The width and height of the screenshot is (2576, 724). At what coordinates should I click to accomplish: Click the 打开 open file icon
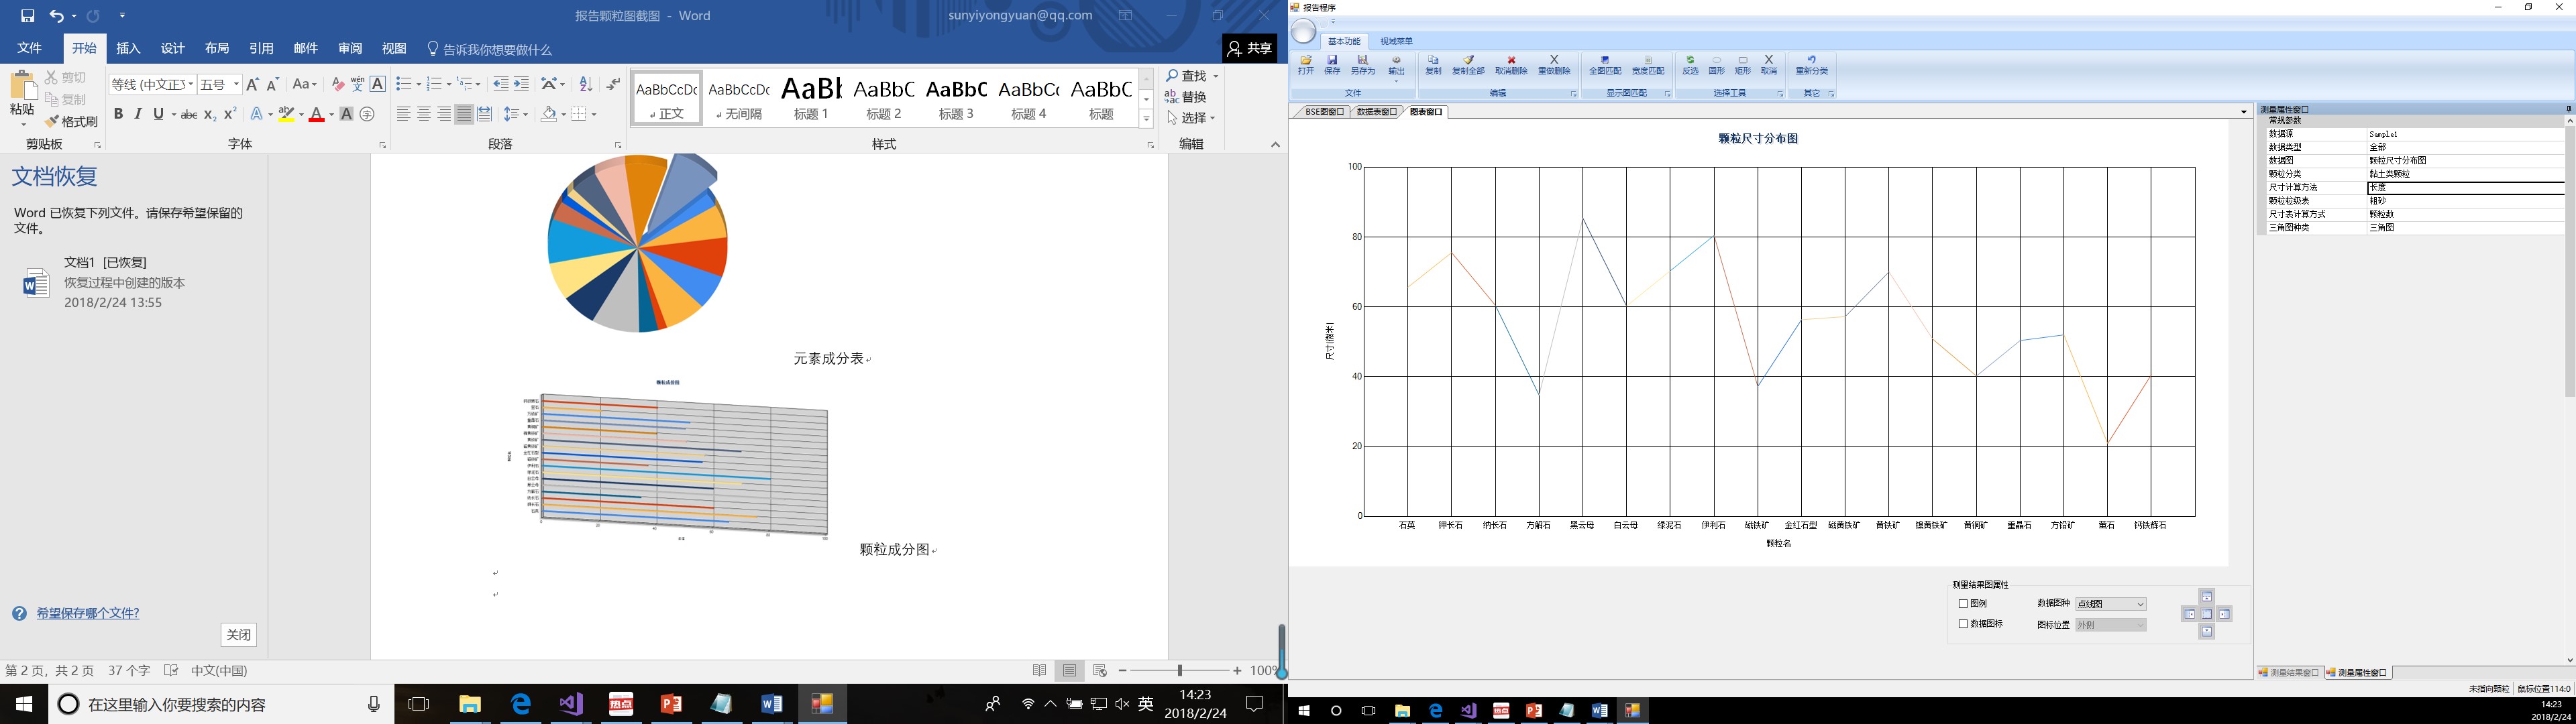tap(1305, 65)
